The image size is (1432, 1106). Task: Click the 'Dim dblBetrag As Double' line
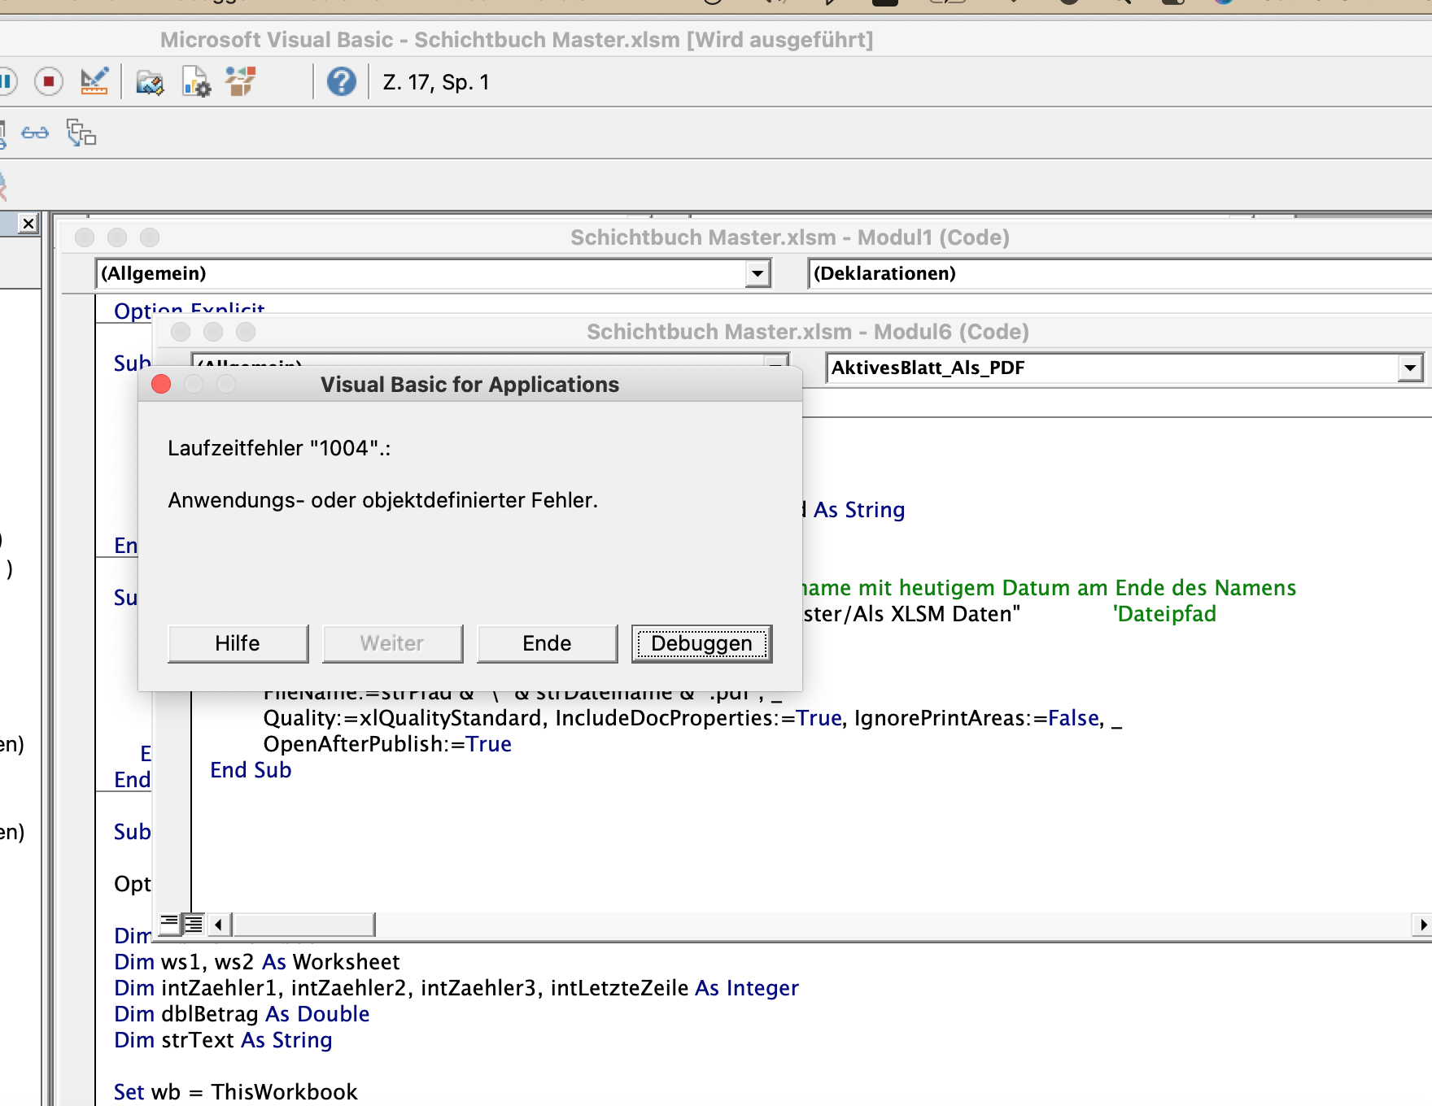click(242, 1014)
